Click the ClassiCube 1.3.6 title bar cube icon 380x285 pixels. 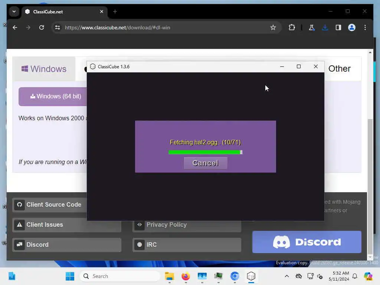tap(92, 67)
